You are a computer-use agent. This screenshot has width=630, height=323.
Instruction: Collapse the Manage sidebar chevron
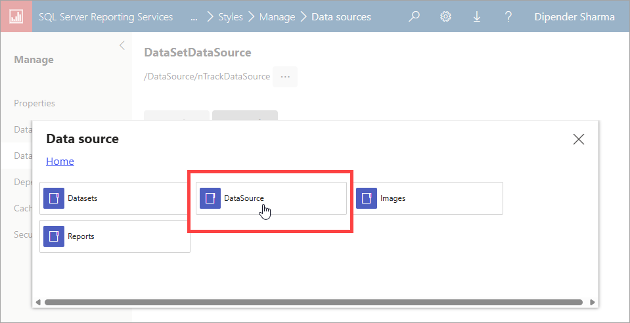click(x=122, y=45)
